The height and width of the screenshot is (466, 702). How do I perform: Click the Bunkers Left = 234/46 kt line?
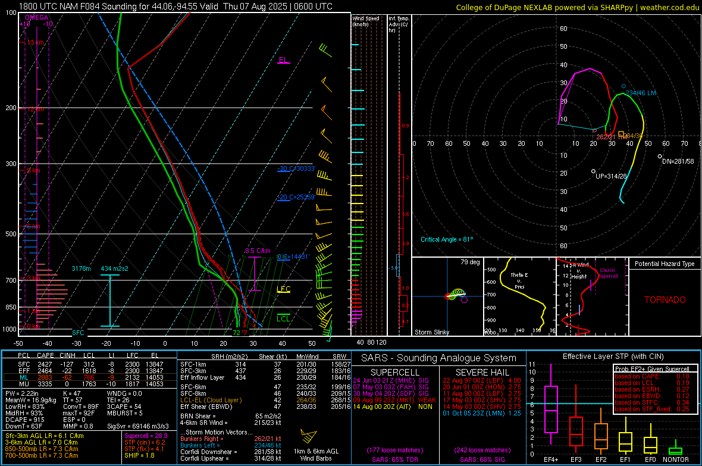[x=231, y=445]
